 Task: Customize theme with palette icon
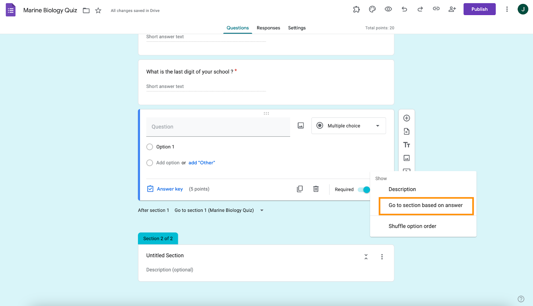click(372, 9)
